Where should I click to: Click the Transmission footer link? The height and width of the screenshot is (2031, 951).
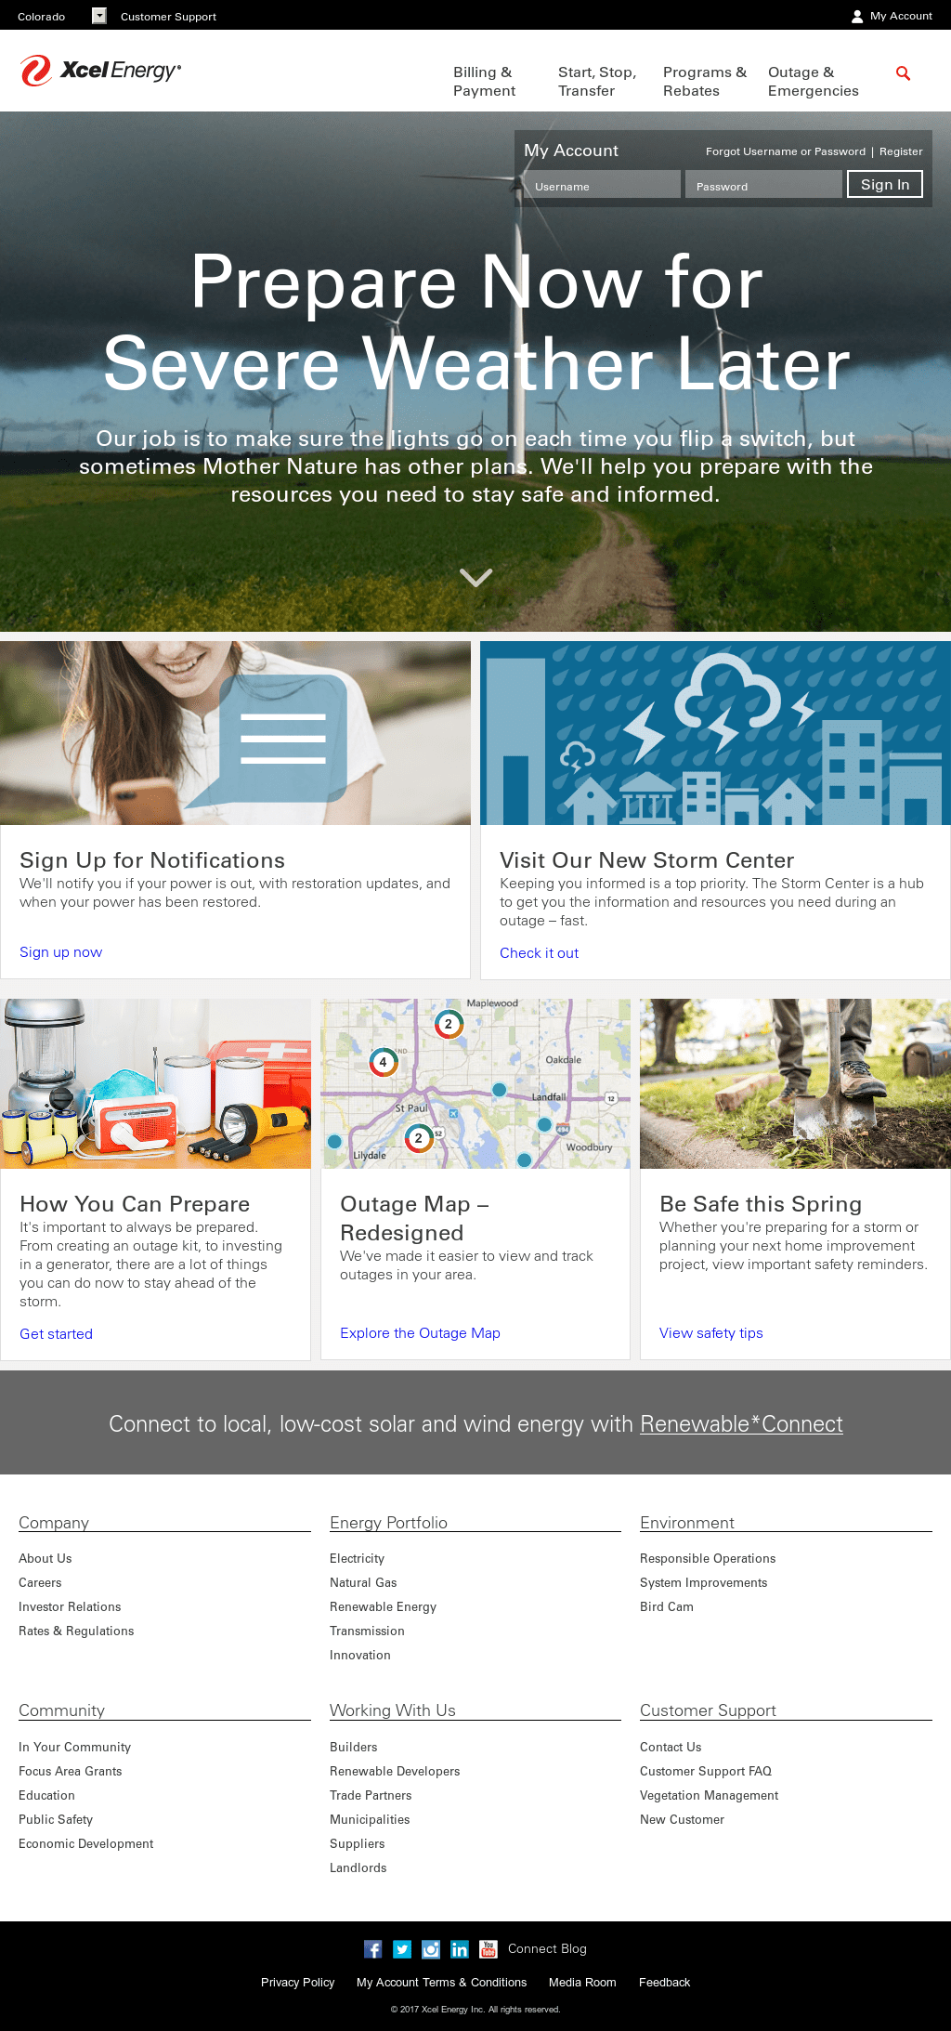(x=367, y=1631)
